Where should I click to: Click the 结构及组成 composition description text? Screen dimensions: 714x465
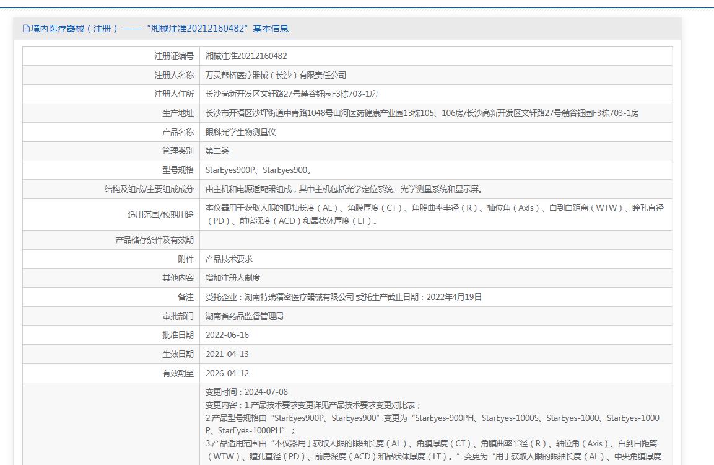pyautogui.click(x=344, y=189)
